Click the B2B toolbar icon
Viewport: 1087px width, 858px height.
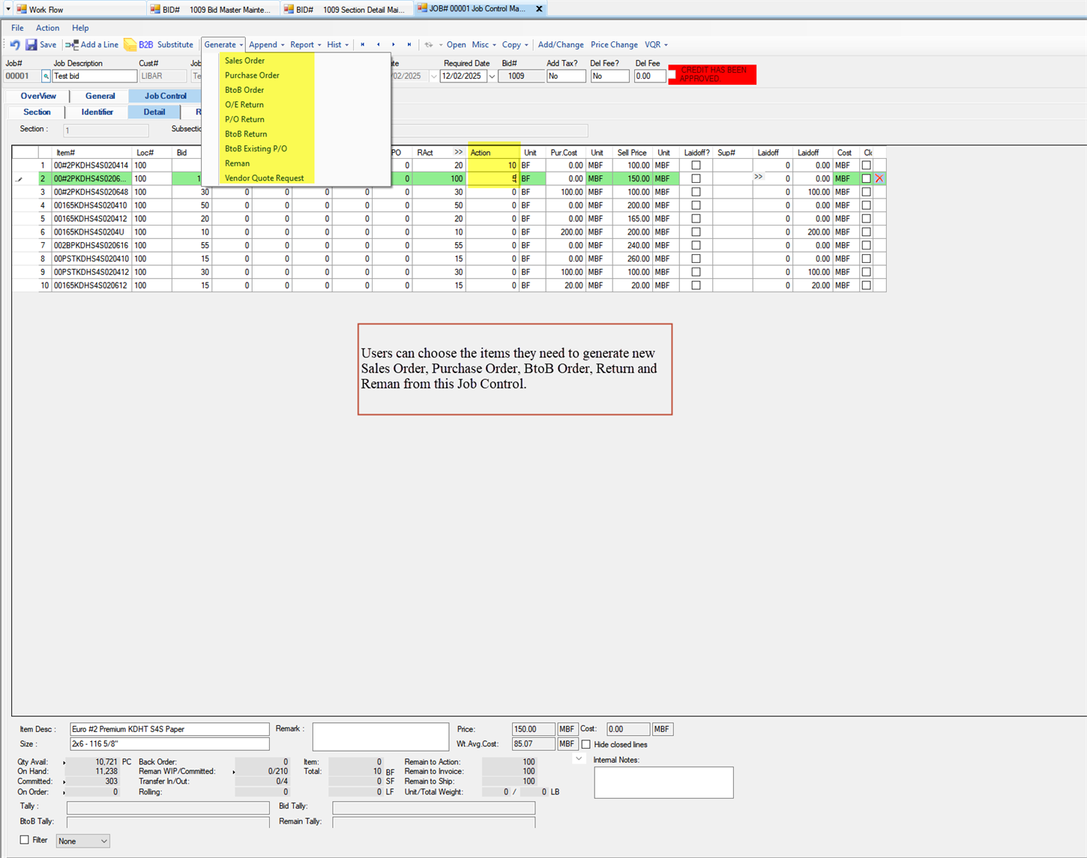point(130,45)
